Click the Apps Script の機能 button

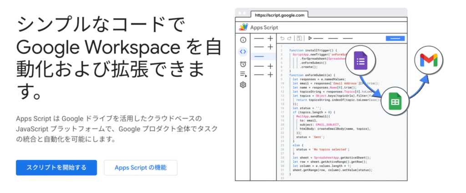140,168
